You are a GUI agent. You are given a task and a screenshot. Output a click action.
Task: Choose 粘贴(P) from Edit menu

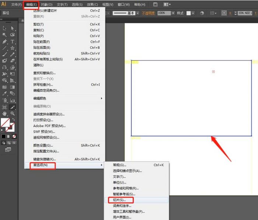click(65, 36)
